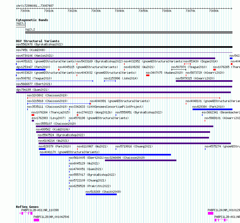Select the purple nsv4730106 variant bar
The image size is (240, 223).
tap(116, 58)
